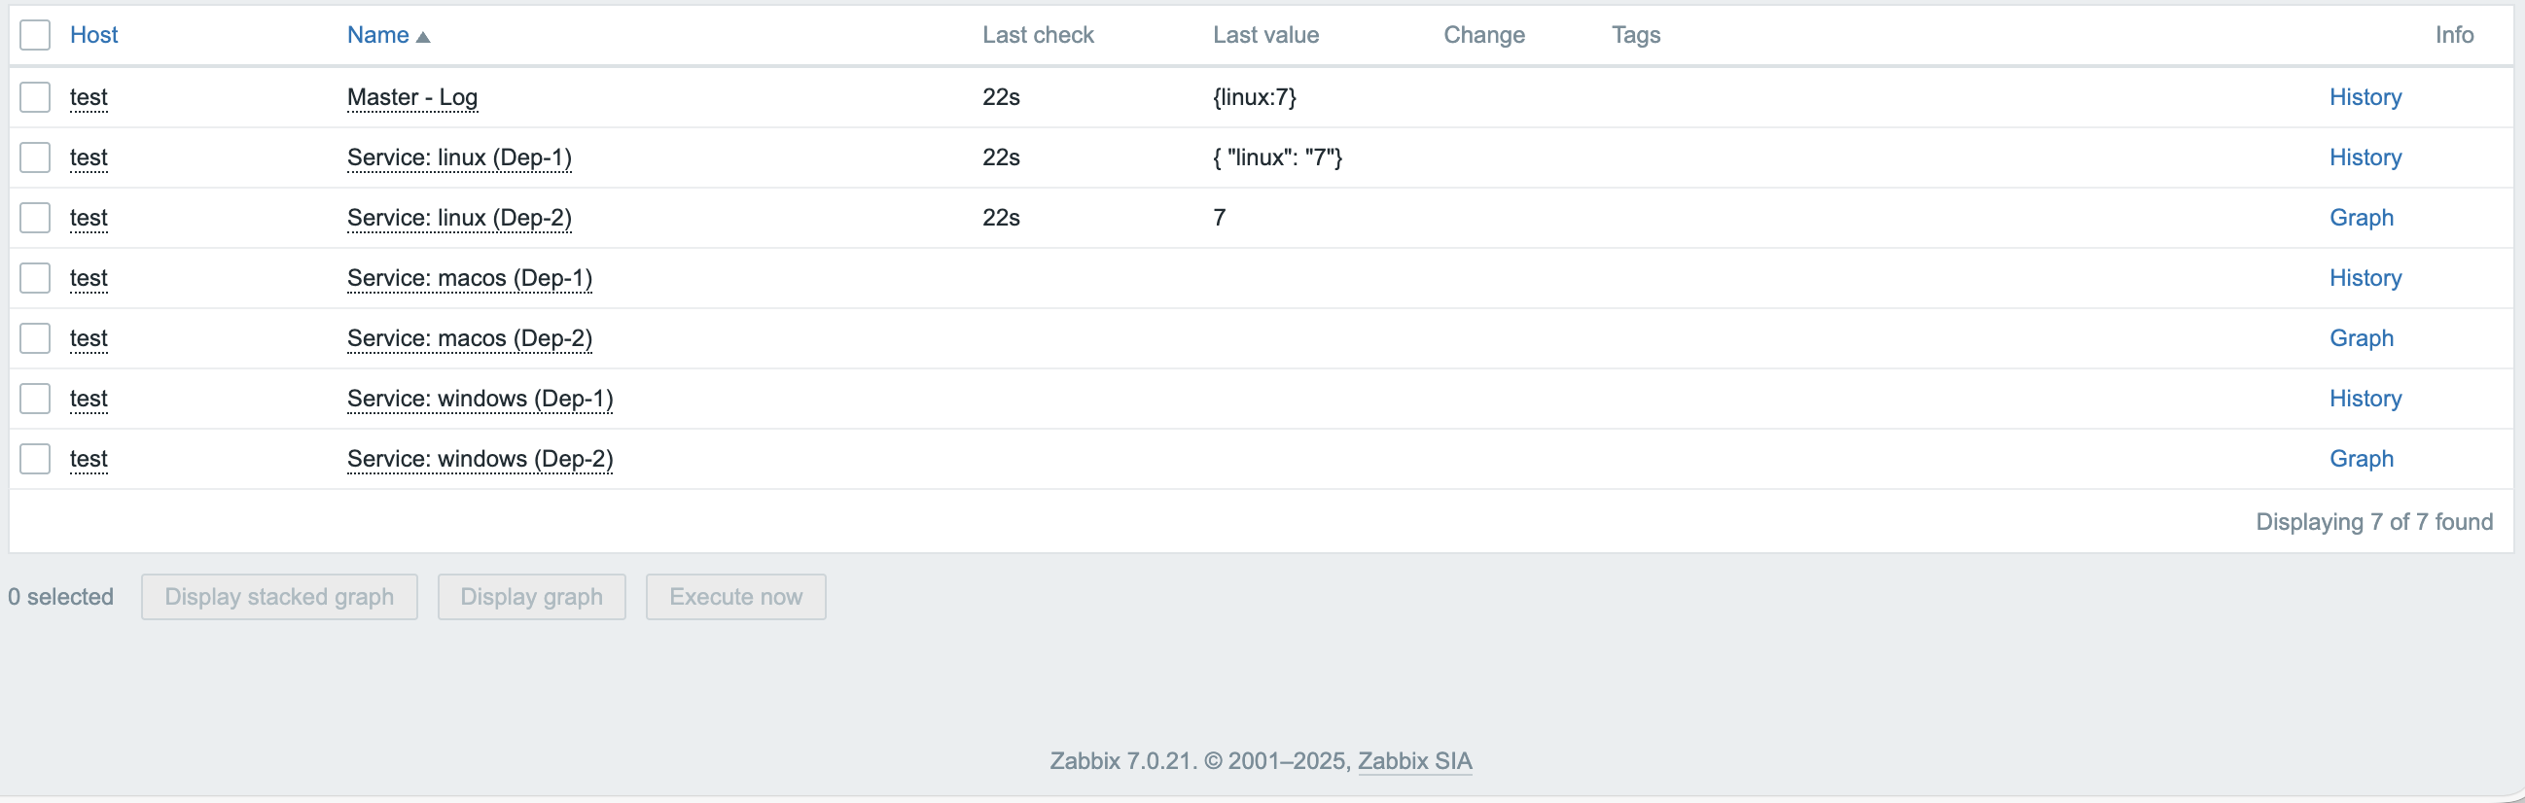Open Service: windows (Dep-1) item menu
This screenshot has width=2525, height=803.
tap(480, 399)
